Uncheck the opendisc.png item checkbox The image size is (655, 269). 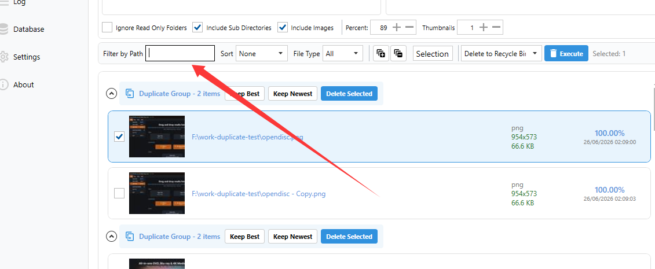tap(119, 137)
